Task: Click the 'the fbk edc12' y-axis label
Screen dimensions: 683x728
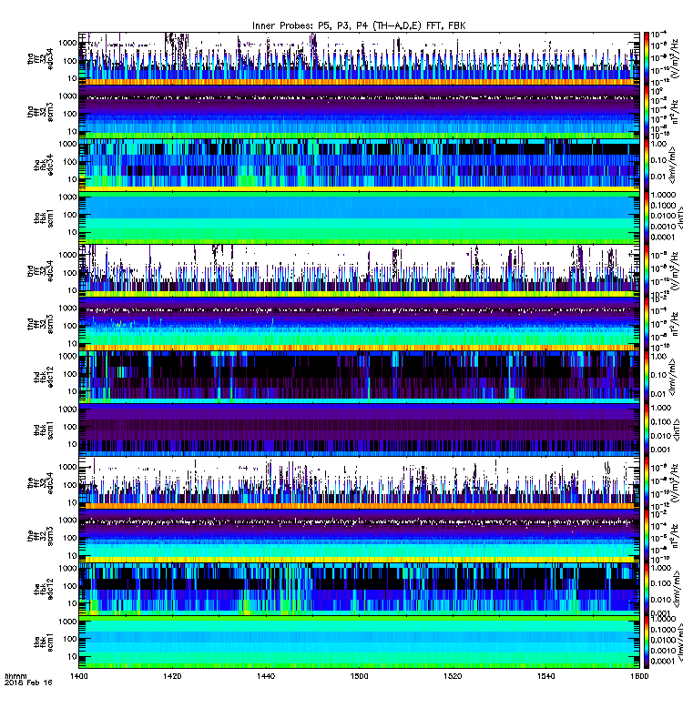Action: 44,589
